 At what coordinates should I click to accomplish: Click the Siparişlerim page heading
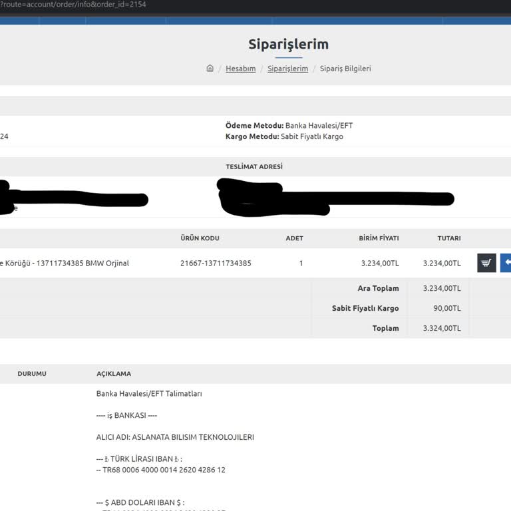[x=288, y=45]
